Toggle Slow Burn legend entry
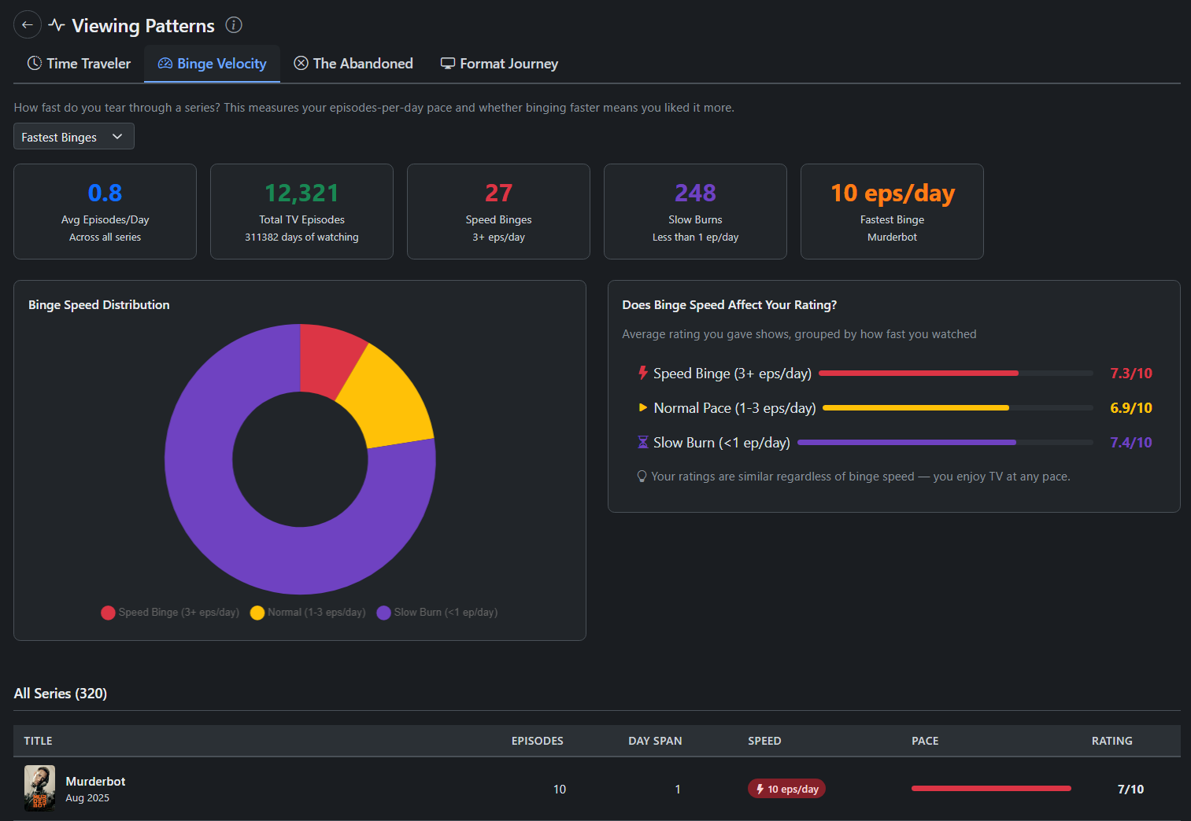 pyautogui.click(x=437, y=613)
